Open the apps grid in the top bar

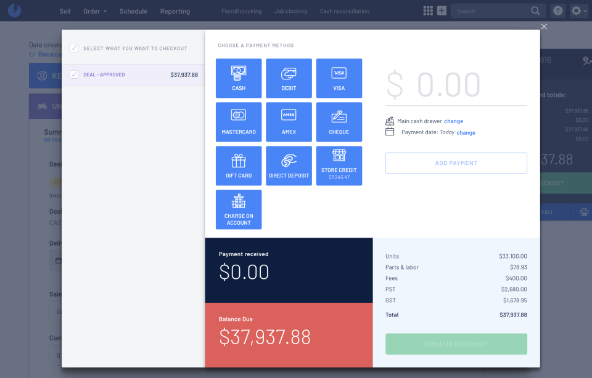(428, 10)
